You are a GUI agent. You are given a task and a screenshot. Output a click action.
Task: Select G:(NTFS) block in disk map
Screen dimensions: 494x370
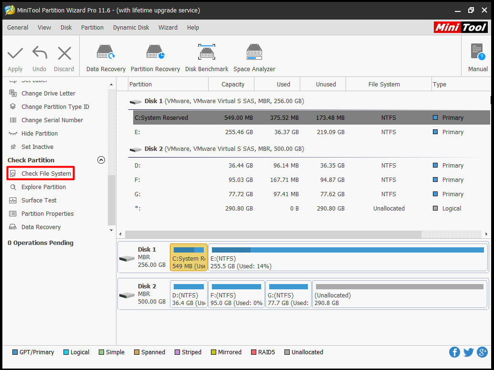coord(288,294)
